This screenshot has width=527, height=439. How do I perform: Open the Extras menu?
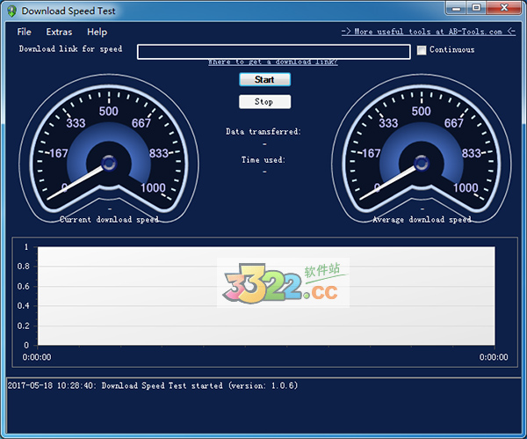59,32
